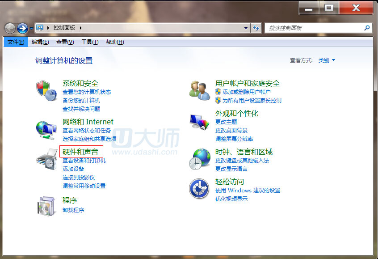Screen dimensions: 378x259
Task: Click the Ease of Access icon
Action: (199, 189)
